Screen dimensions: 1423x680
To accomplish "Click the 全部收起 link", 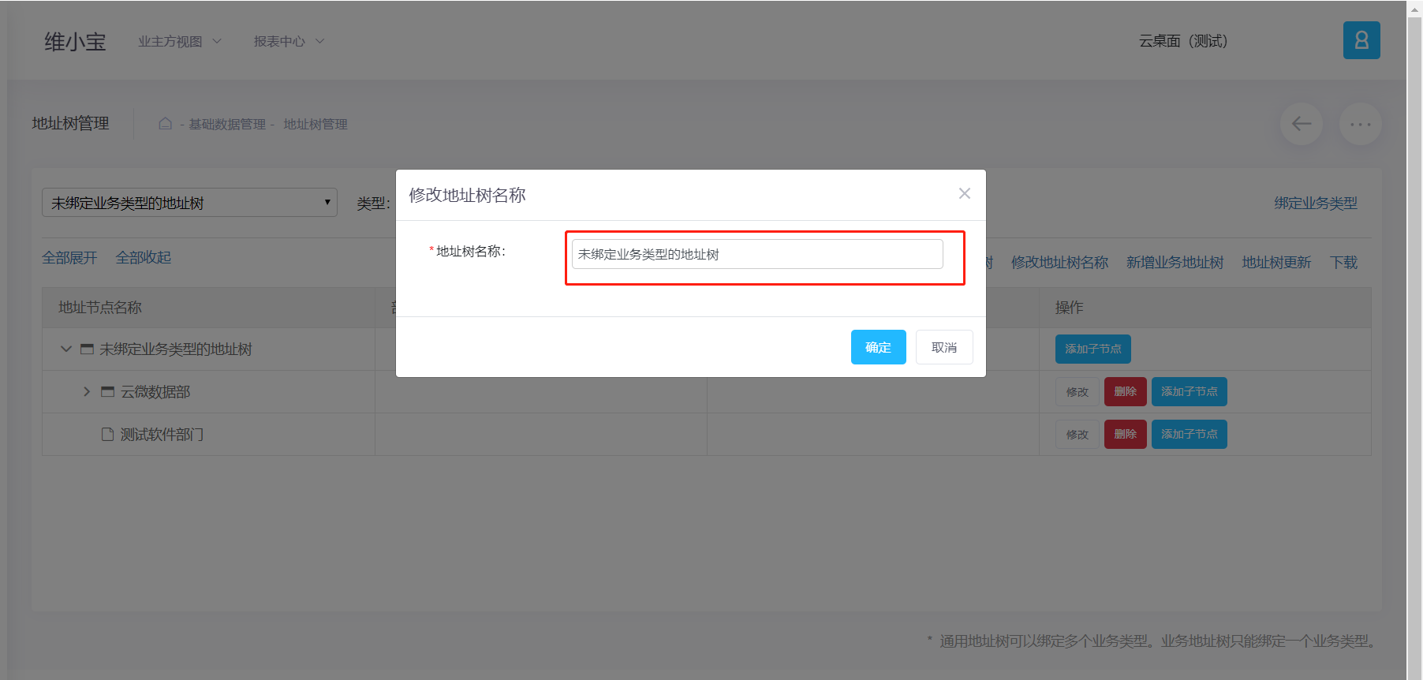I will [143, 258].
